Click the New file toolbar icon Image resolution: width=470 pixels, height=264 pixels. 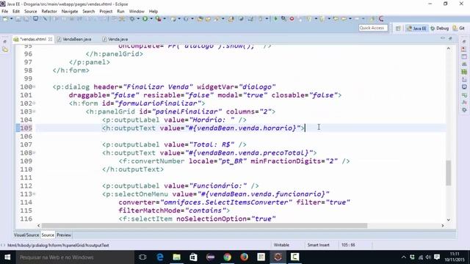coord(5,19)
